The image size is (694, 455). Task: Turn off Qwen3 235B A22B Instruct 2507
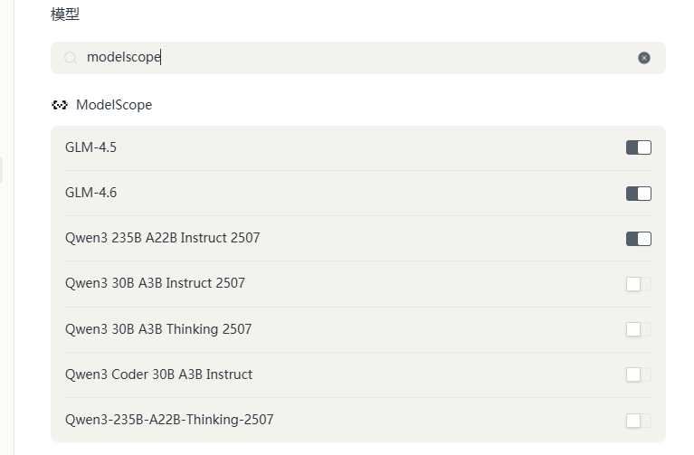(x=639, y=239)
